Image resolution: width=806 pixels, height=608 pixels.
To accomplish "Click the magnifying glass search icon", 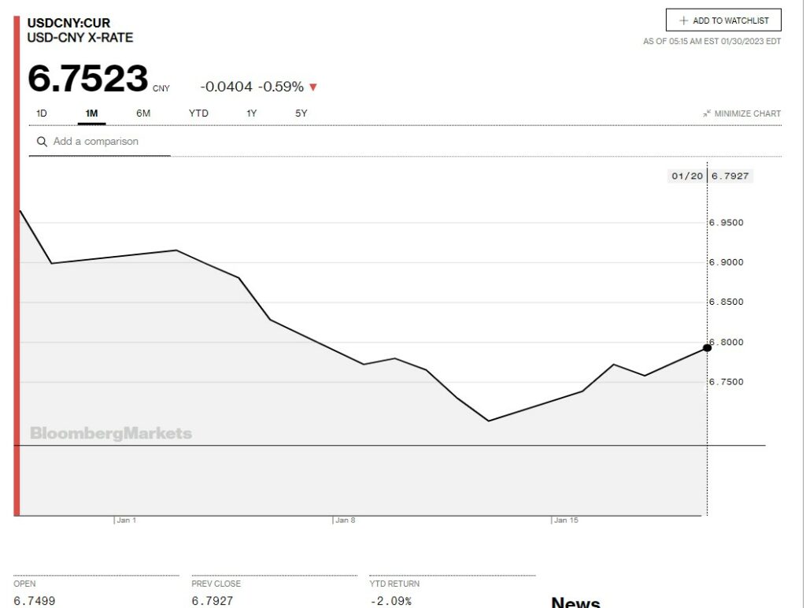I will 42,142.
